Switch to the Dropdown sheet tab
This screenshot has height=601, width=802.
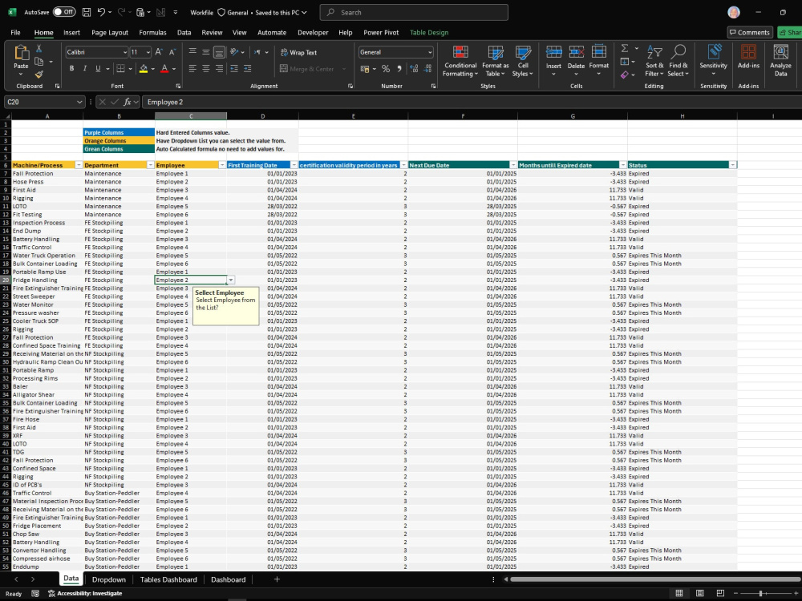click(x=109, y=579)
